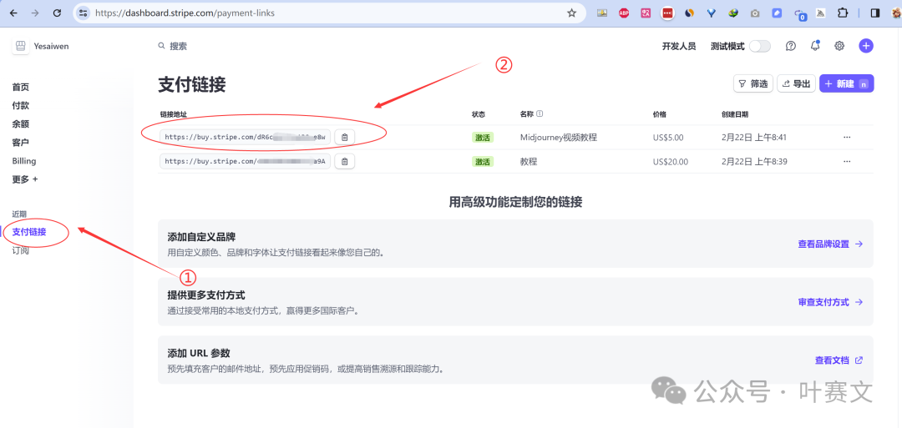
Task: Open the more options for 教程 row
Action: [x=847, y=161]
